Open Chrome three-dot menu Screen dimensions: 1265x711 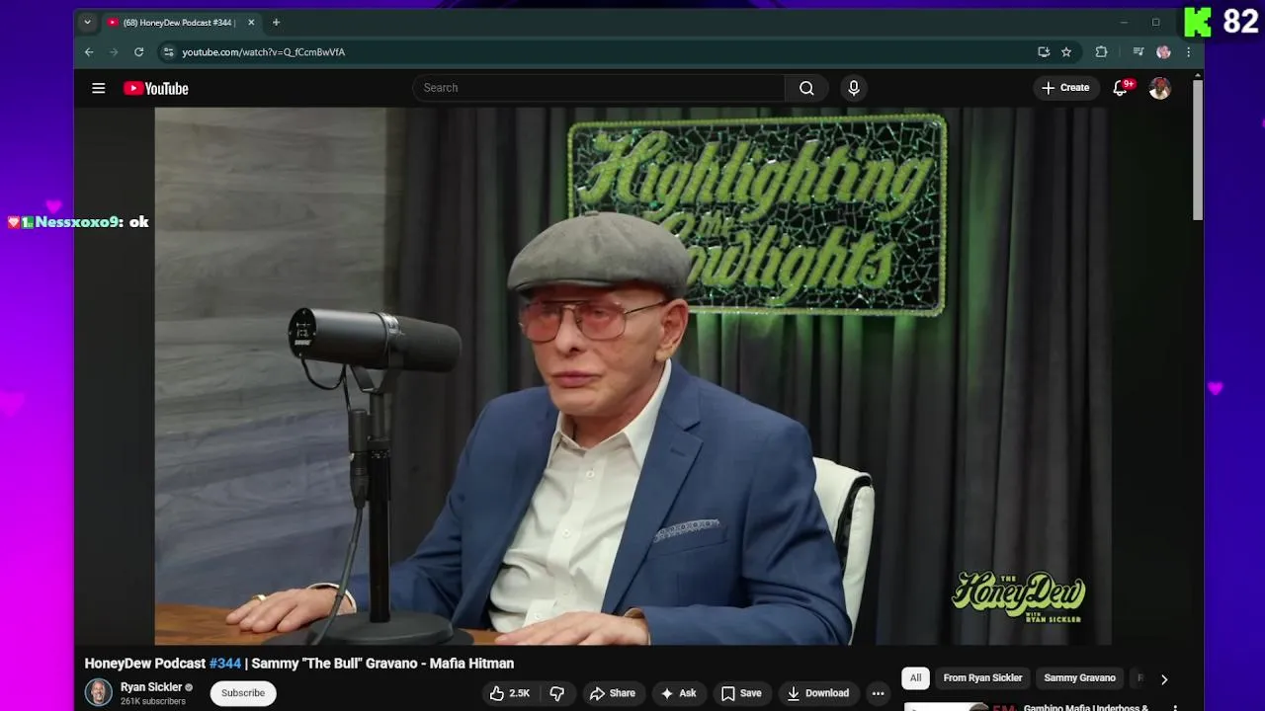pos(1188,51)
